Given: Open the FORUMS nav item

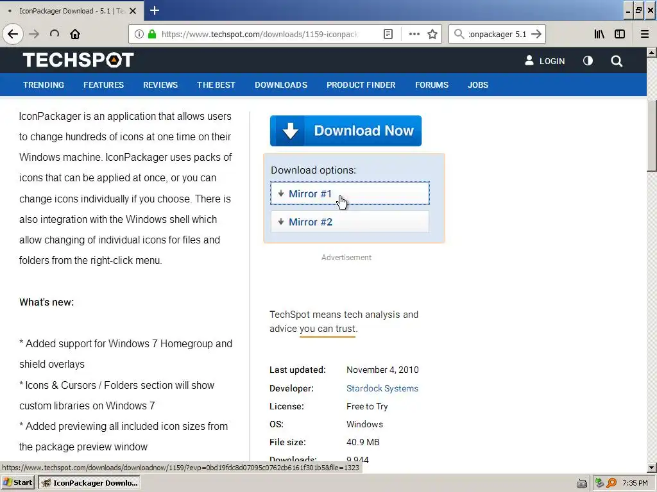Looking at the screenshot, I should [432, 85].
